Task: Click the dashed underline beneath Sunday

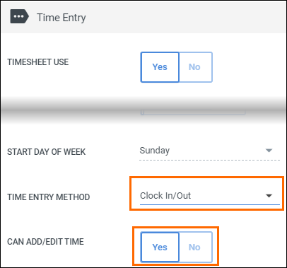Action: coord(209,160)
